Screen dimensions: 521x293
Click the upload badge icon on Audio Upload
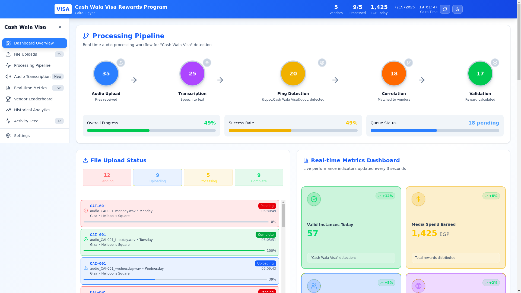tap(121, 63)
